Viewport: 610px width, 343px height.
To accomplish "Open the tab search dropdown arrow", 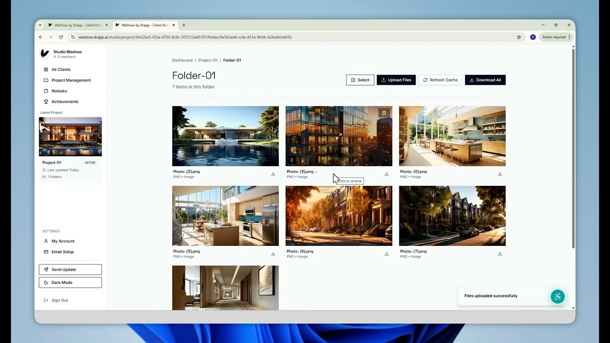I will pyautogui.click(x=40, y=25).
